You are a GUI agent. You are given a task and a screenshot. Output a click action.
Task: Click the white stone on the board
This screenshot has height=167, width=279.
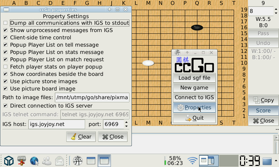[x=148, y=63]
